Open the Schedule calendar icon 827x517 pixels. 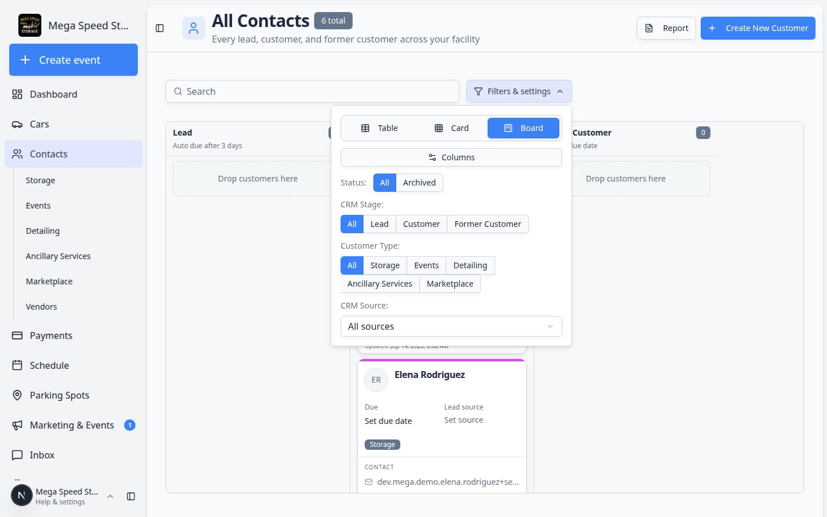(x=17, y=365)
